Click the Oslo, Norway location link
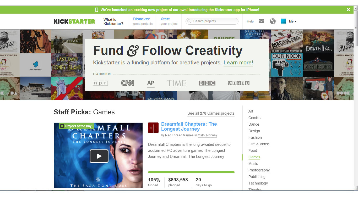 208,135
